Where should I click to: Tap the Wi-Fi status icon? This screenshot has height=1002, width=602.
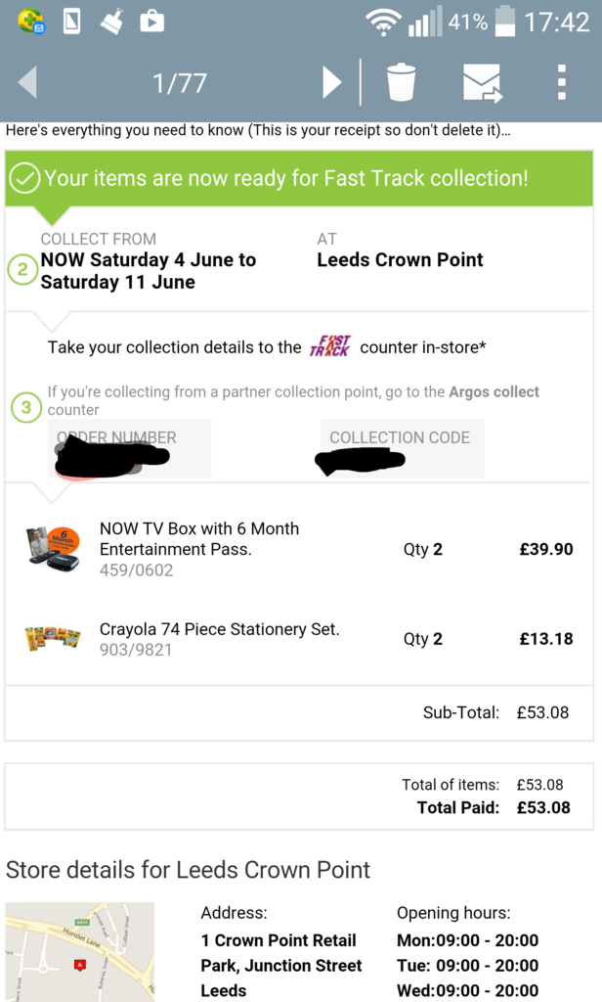click(x=384, y=22)
